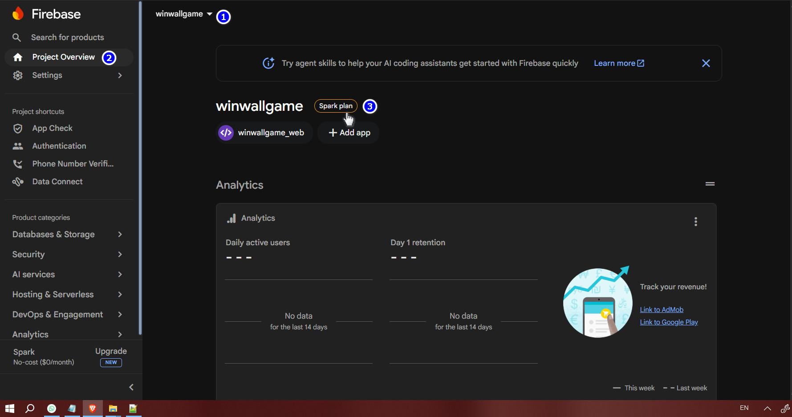
Task: Open Data Connect shortcut icon
Action: [18, 182]
